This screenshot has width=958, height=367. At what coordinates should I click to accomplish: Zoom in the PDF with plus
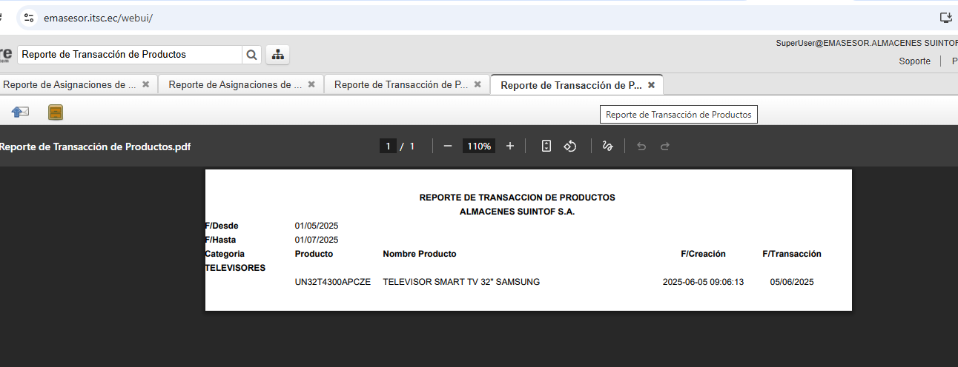510,147
